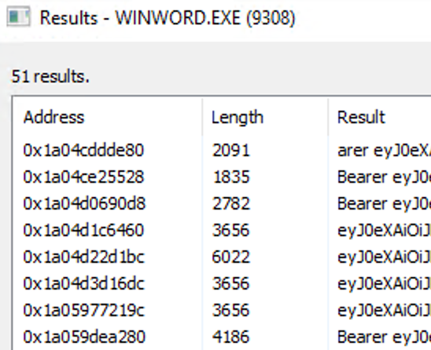Viewport: 431px width, 350px height.
Task: Click length value 2091
Action: pos(231,151)
